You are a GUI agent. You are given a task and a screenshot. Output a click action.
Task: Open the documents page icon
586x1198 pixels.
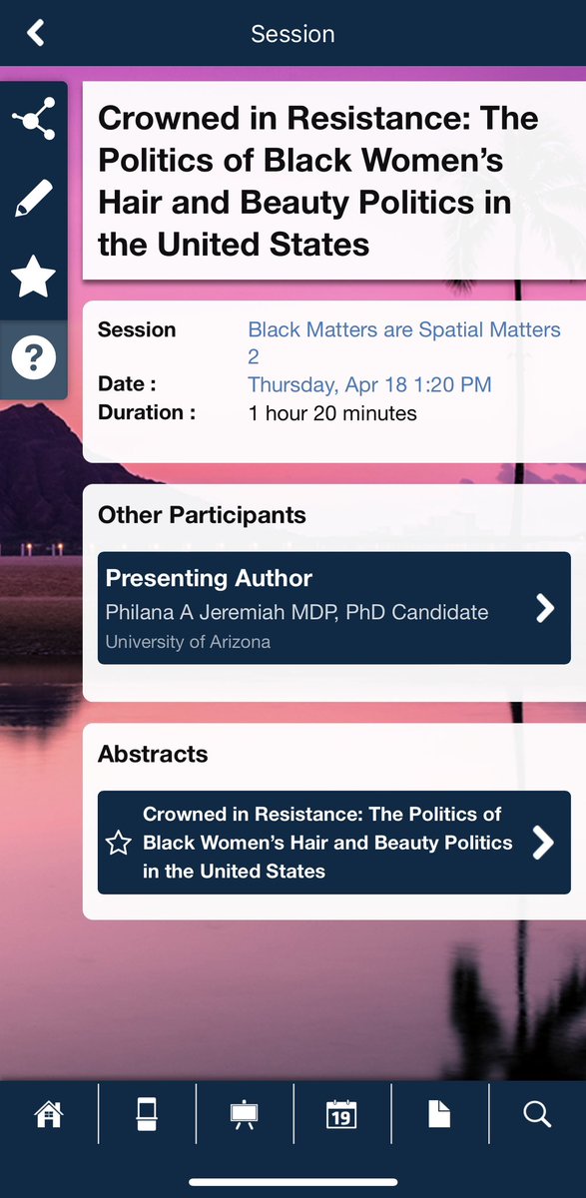click(x=439, y=1114)
